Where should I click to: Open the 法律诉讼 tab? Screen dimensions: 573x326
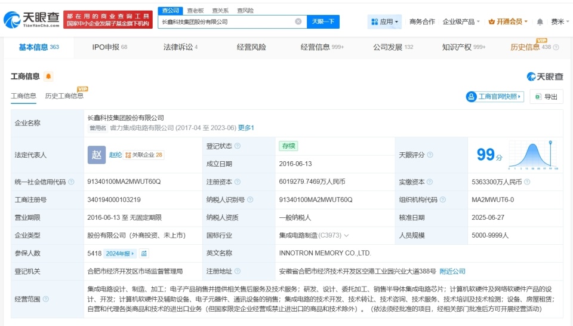point(180,47)
